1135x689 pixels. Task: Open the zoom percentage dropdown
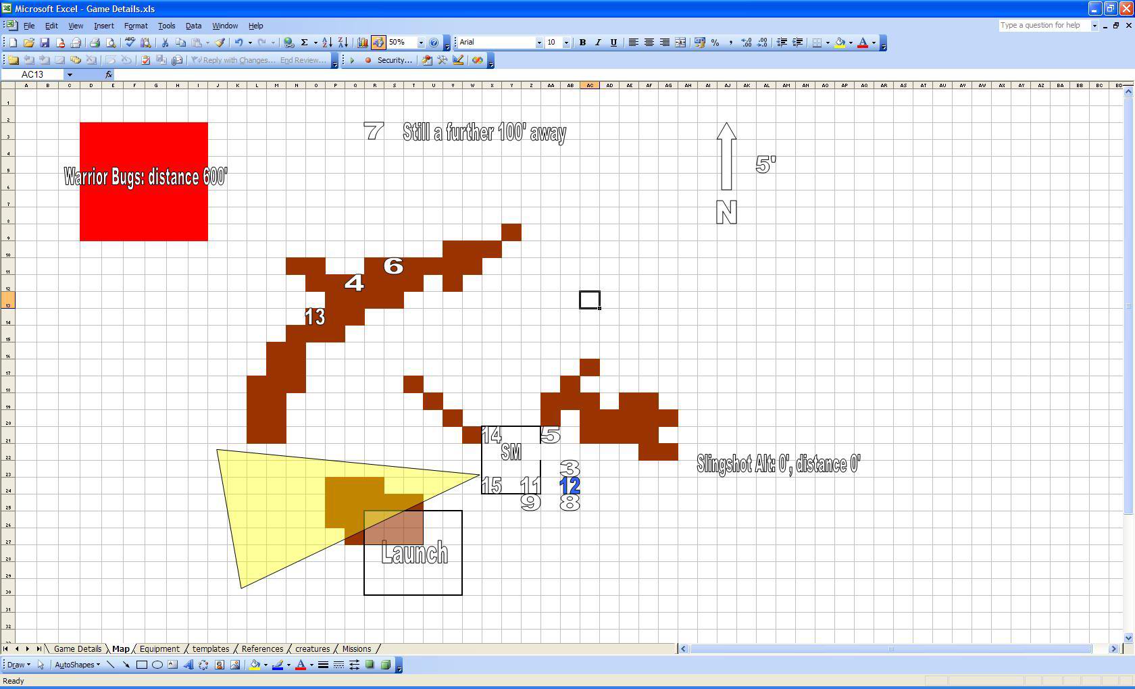(x=420, y=43)
